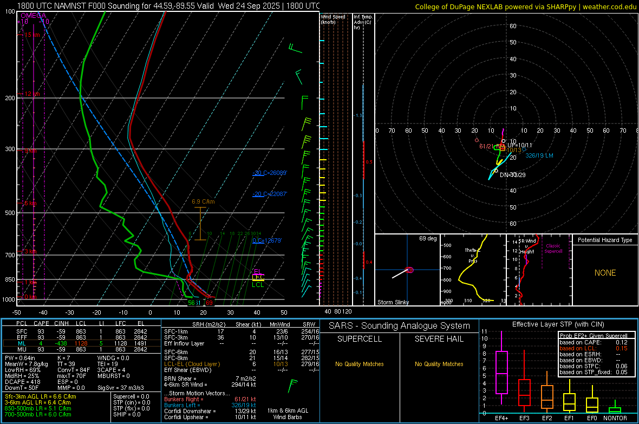Screen dimensions: 639x424
Task: Select the highlighted ML parcel row
Action: click(x=82, y=343)
